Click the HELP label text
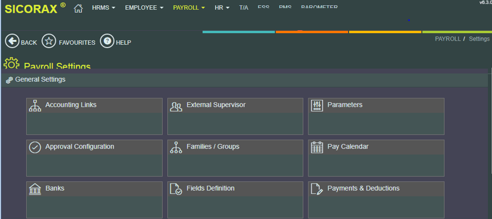 (124, 42)
